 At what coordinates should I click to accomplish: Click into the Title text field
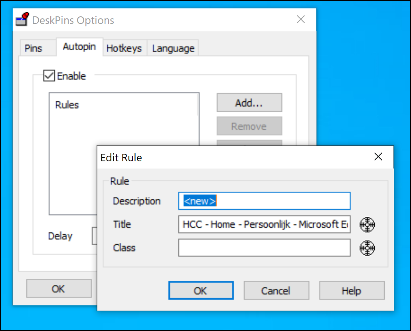[264, 224]
